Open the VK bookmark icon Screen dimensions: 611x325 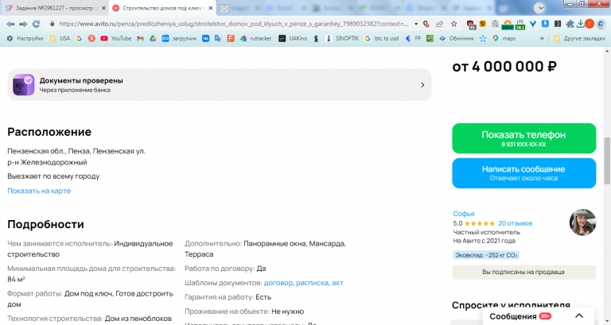(205, 38)
